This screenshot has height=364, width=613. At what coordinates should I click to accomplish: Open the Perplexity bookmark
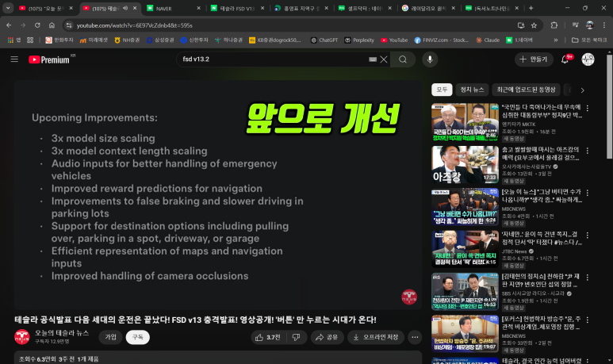coord(359,40)
